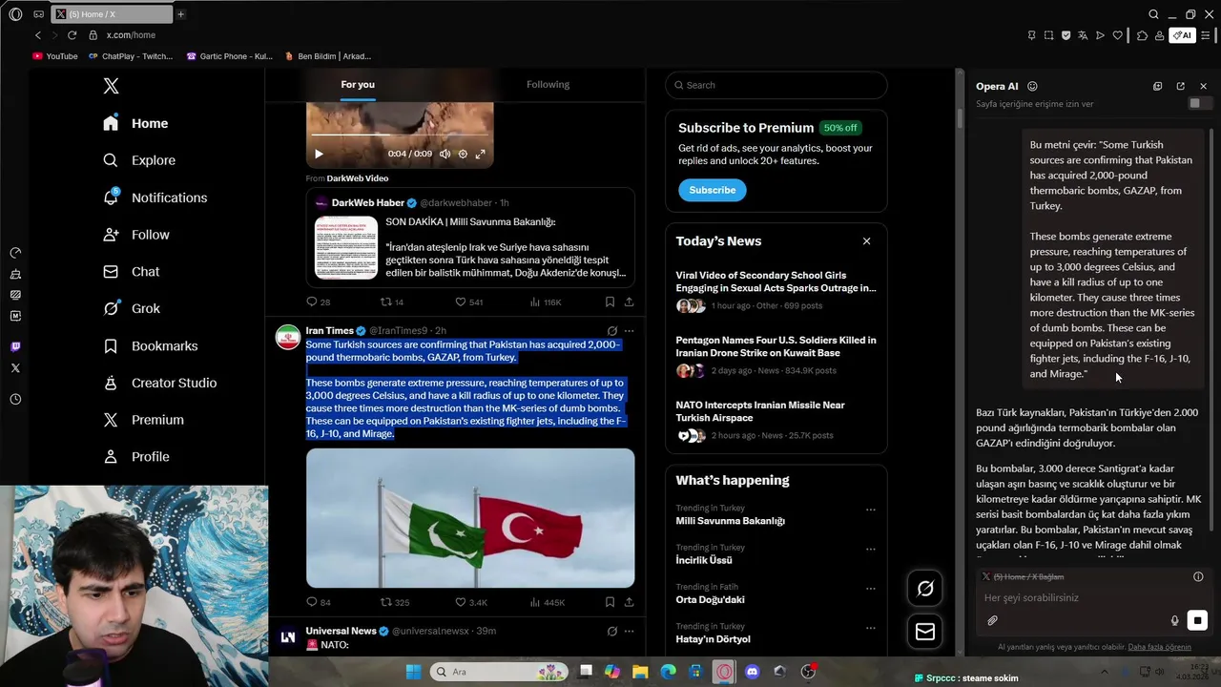Image resolution: width=1221 pixels, height=687 pixels.
Task: Open the YouTube bookmark
Action: 55,56
